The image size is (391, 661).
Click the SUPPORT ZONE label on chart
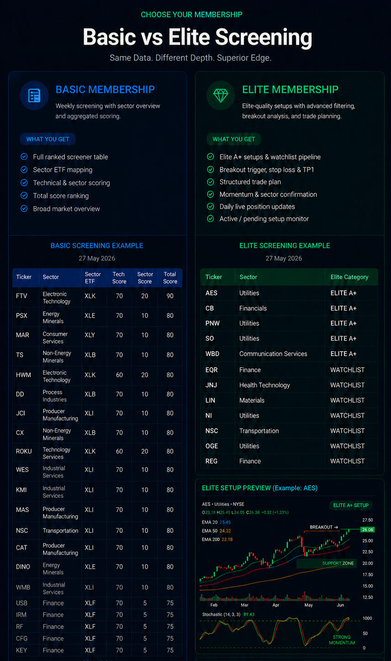pos(338,563)
